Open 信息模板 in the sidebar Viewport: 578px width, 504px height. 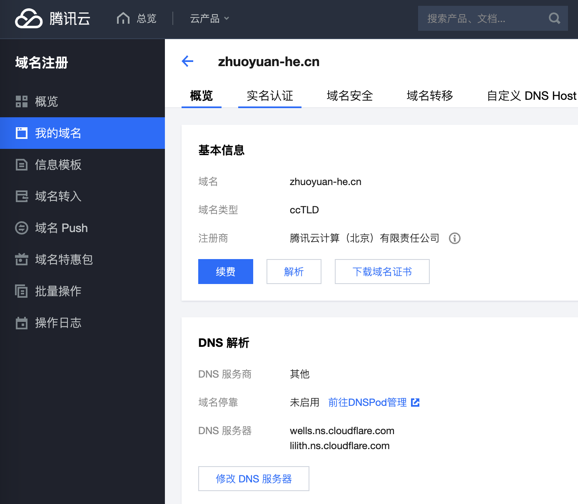(82, 165)
